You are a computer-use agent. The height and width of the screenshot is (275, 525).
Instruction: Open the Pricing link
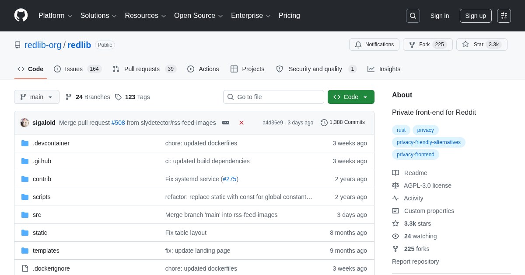point(289,16)
